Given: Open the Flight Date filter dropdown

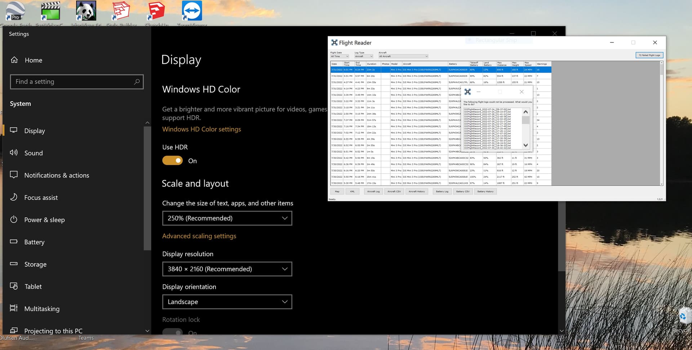Looking at the screenshot, I should [x=340, y=56].
